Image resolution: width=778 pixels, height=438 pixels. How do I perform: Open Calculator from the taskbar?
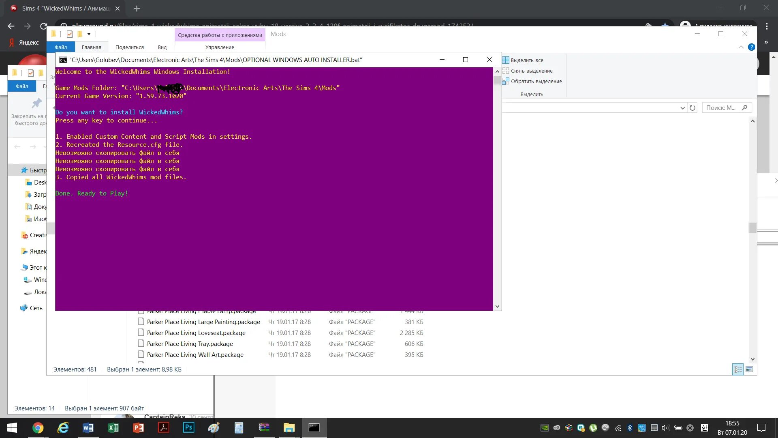click(x=239, y=427)
